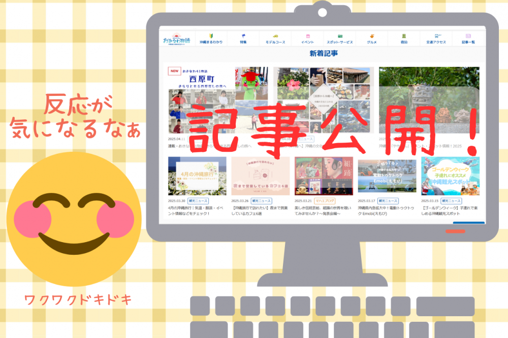This screenshot has width=508, height=338.
Task: Click the イベント calendar icon
Action: 307,37
